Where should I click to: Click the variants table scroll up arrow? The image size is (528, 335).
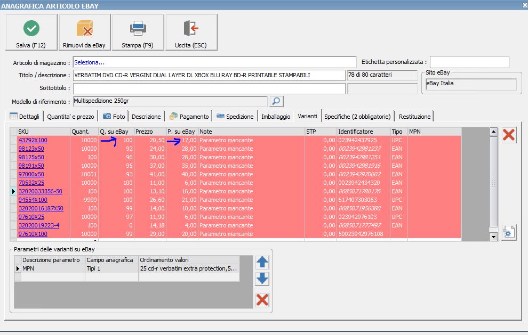[493, 132]
